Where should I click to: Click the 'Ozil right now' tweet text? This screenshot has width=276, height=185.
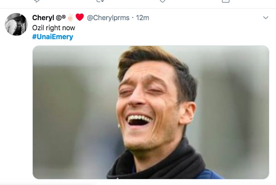(x=53, y=28)
